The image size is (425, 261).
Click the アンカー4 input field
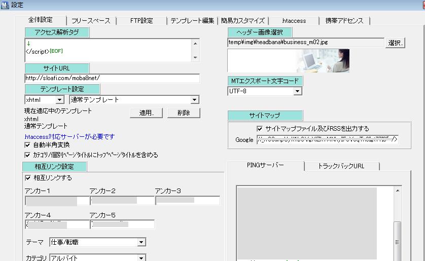tap(57, 225)
